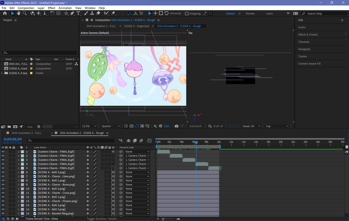
Task: Hide the Charm - Flower.png layer
Action: tap(3, 201)
